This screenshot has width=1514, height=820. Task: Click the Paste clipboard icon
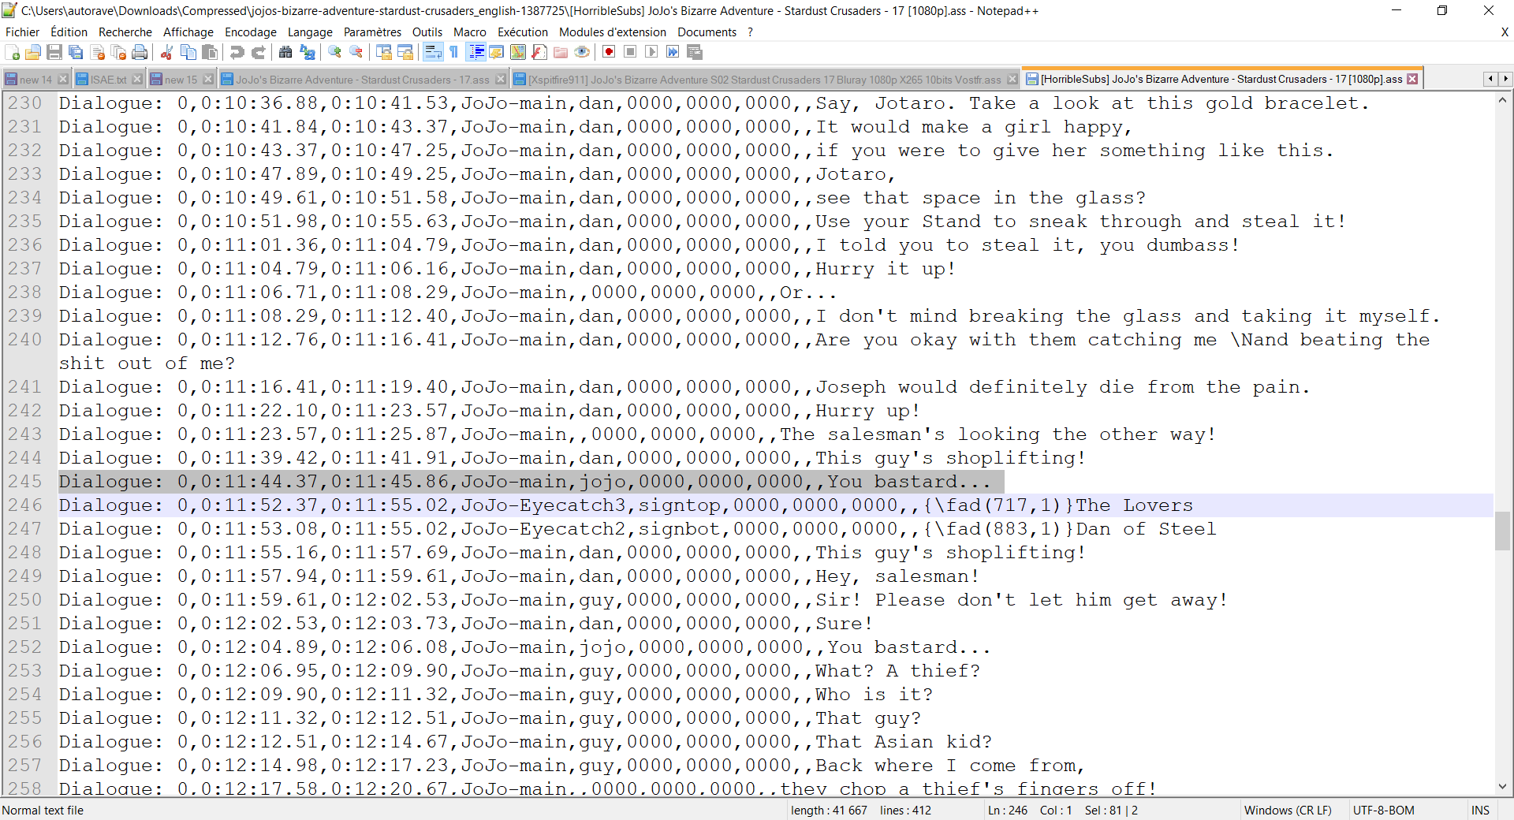pos(210,52)
